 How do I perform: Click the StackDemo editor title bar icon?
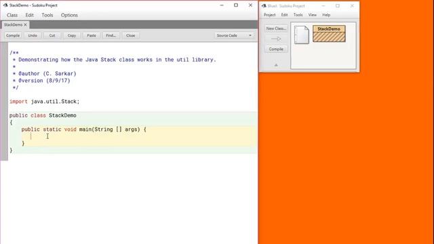coord(5,5)
